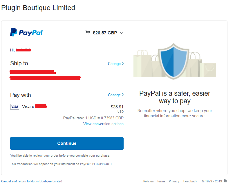Click the PayPal logo
235x187 pixels.
click(x=26, y=32)
